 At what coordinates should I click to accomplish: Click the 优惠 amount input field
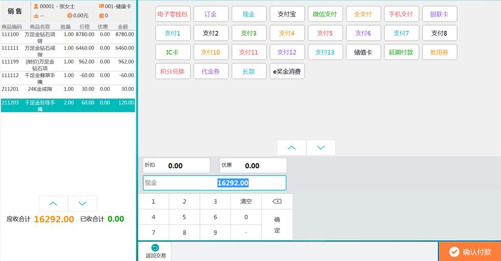click(x=253, y=166)
